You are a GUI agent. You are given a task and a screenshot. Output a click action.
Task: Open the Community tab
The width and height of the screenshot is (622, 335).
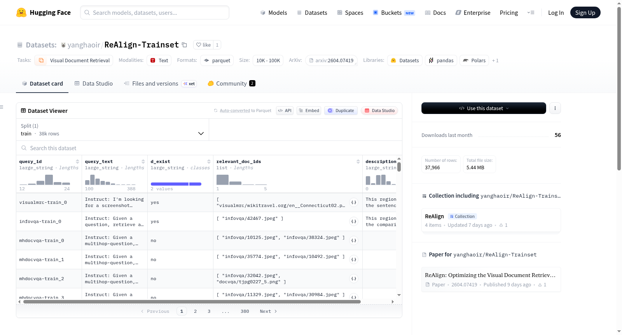click(231, 83)
